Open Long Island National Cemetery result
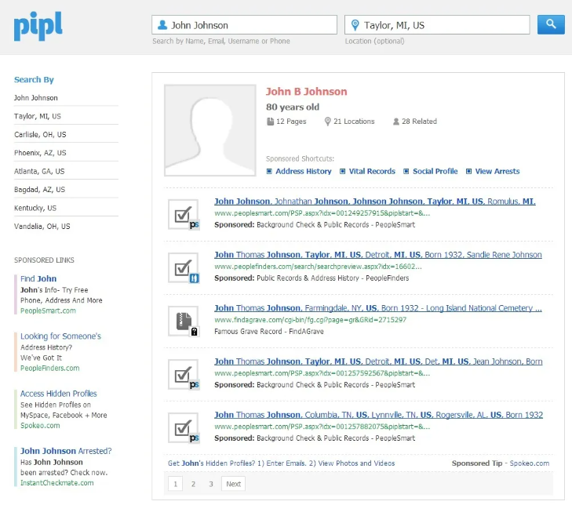 pos(378,308)
